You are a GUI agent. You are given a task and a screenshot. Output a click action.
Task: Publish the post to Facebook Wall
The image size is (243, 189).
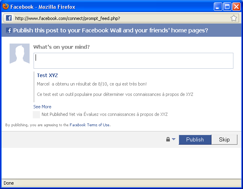[195, 139]
